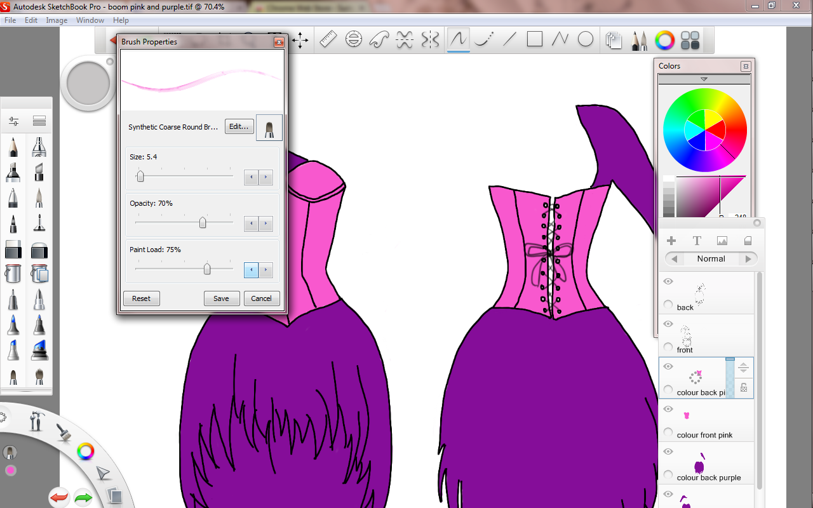Select the French curve tool
813x508 pixels.
(x=379, y=40)
